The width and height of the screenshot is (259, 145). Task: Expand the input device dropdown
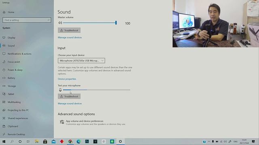[x=81, y=61]
